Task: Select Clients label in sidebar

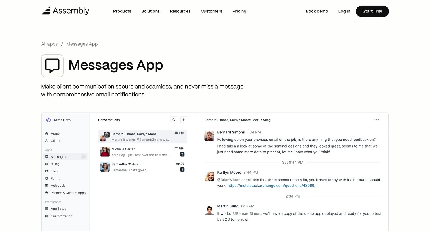Action: pos(56,141)
